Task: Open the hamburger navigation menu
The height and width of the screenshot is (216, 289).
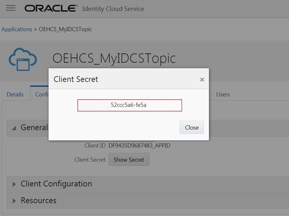Action: 11,8
